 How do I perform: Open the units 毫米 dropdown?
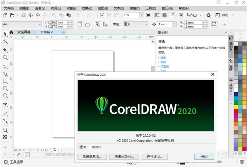tap(146, 24)
